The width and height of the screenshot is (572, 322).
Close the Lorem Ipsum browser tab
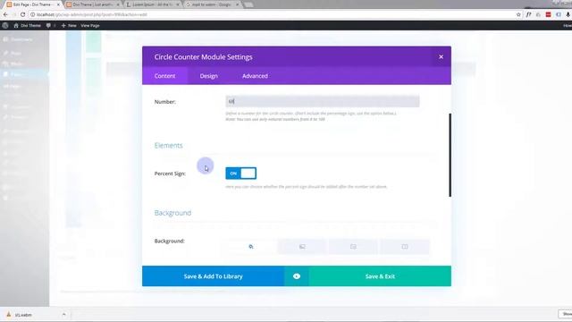click(x=178, y=4)
